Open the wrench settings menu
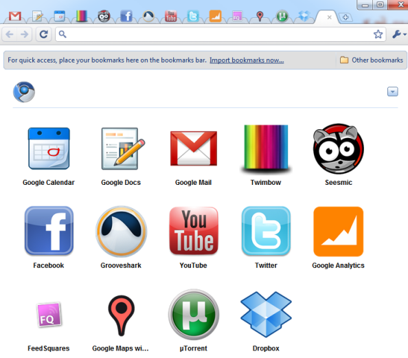Viewport: 408px width, 358px height. (398, 34)
